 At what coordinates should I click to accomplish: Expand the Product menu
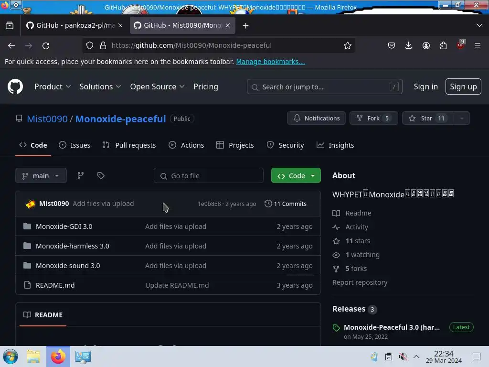coord(53,87)
